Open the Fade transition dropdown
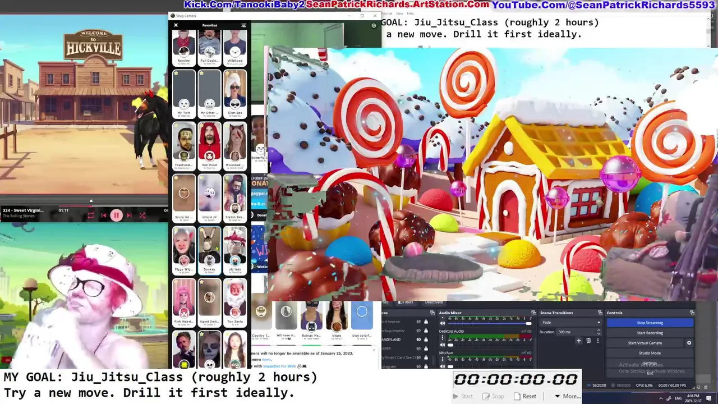Viewport: 718px width, 404px height. tap(570, 323)
